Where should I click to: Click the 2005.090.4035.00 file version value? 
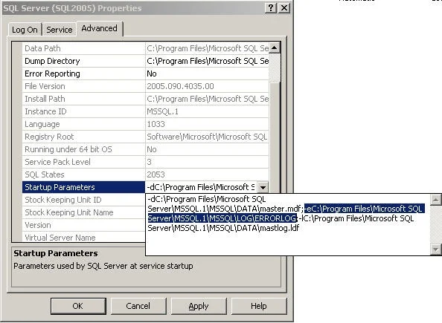tap(180, 86)
